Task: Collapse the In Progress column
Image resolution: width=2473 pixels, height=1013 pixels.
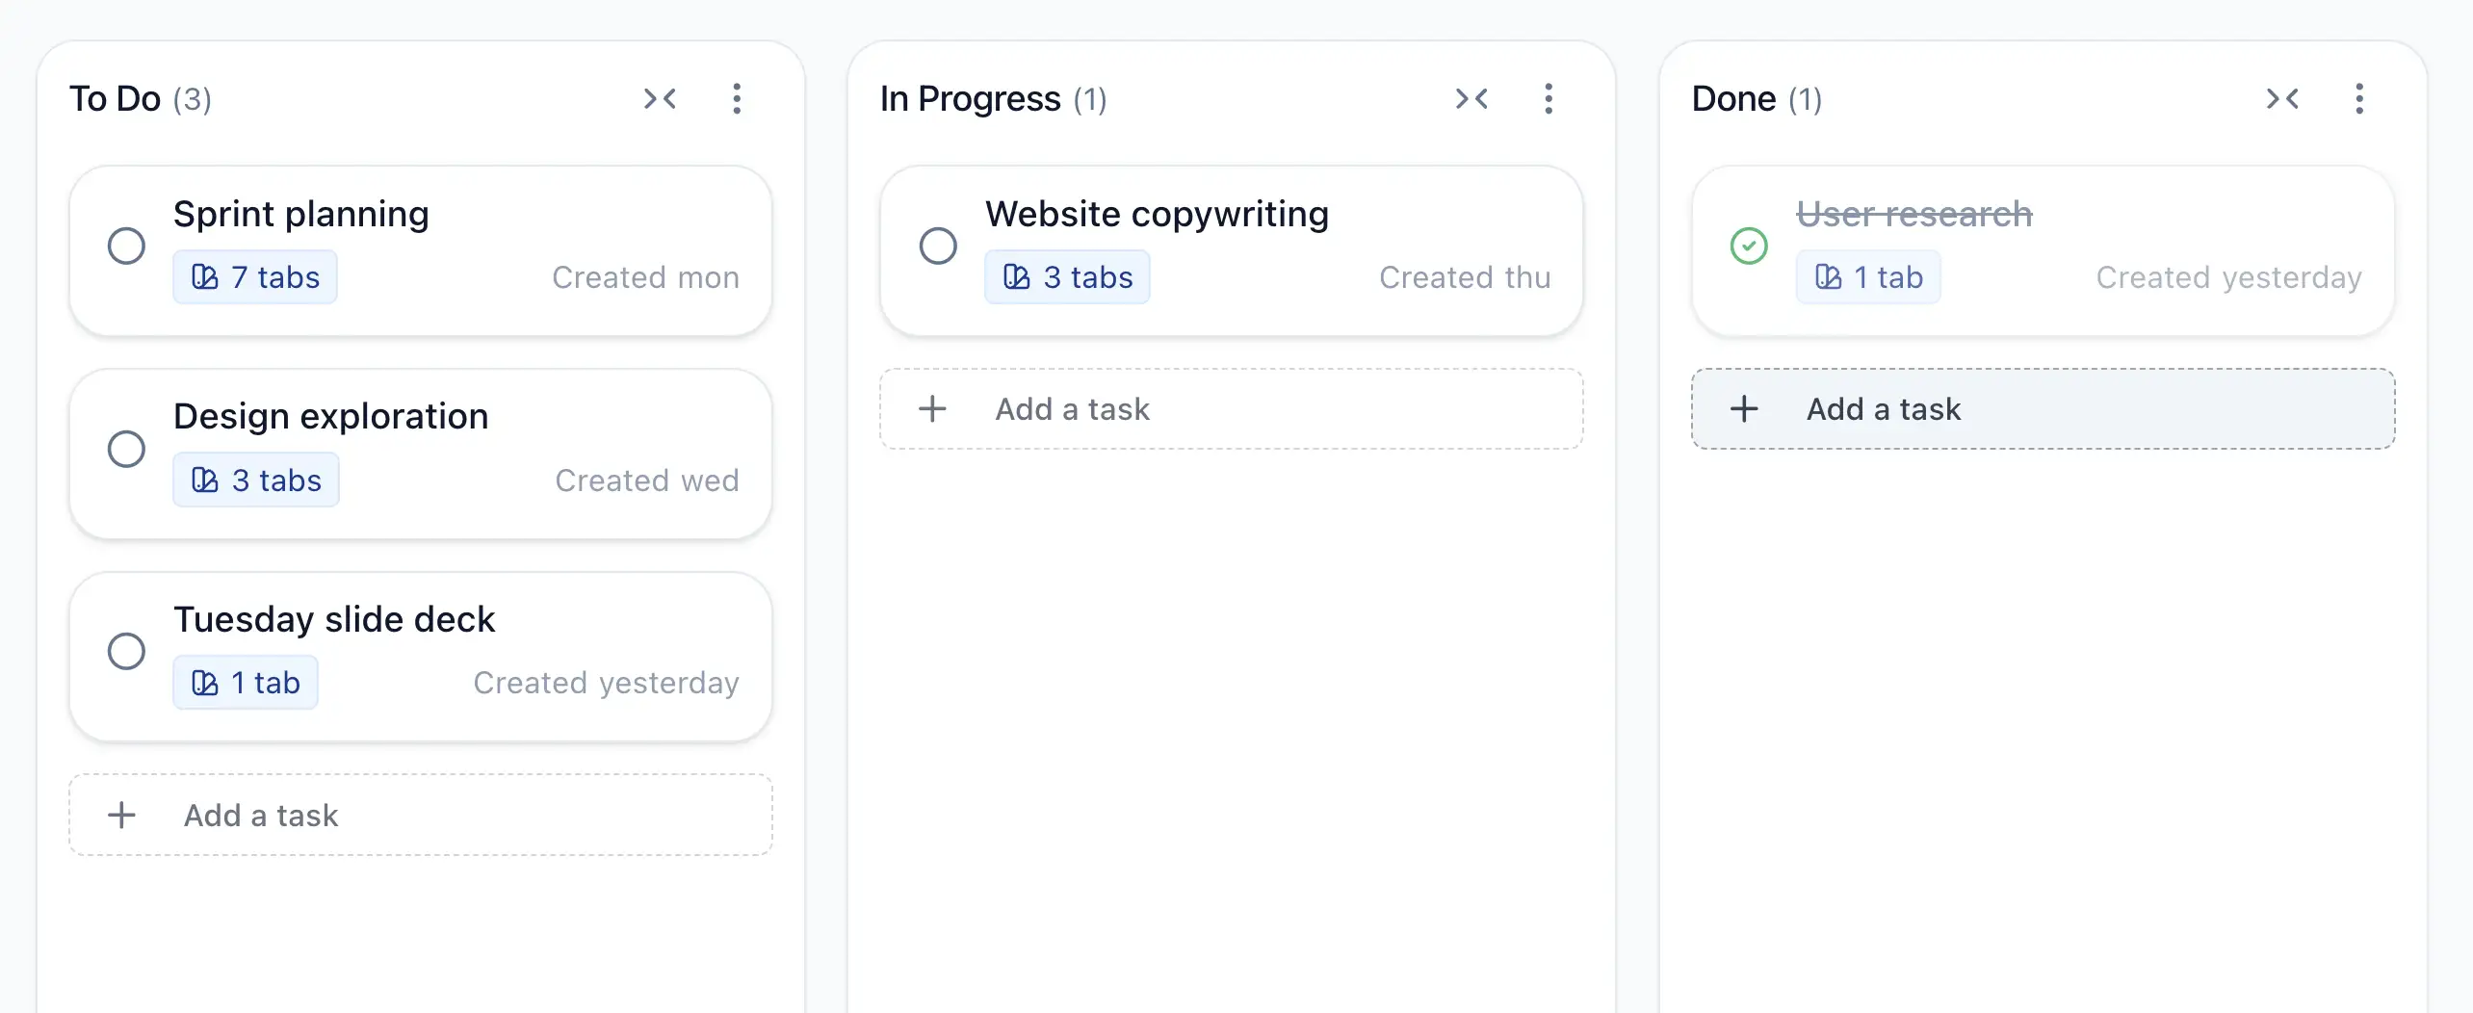Action: [x=1471, y=98]
